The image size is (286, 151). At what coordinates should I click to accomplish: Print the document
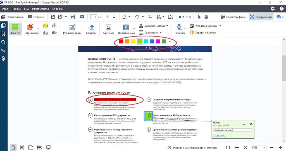(x=73, y=17)
